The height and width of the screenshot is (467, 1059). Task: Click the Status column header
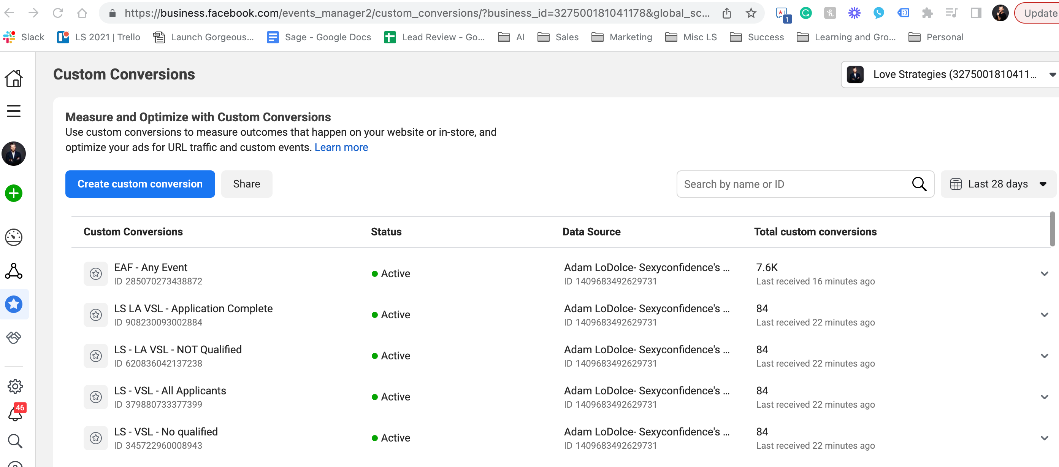tap(386, 232)
